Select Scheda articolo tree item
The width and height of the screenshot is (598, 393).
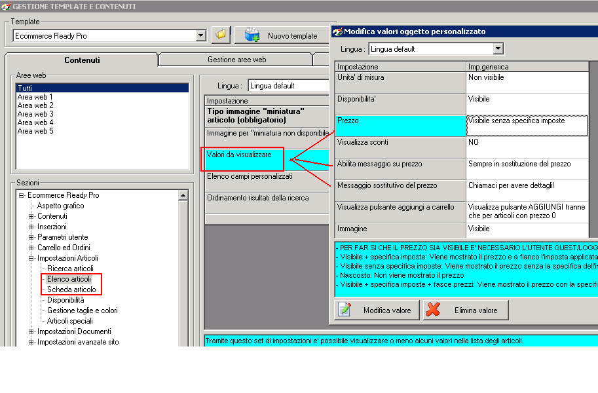(x=71, y=290)
